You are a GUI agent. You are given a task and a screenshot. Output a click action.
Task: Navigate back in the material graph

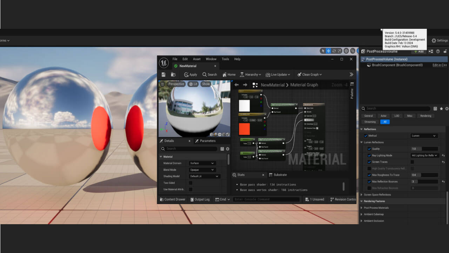tap(236, 85)
